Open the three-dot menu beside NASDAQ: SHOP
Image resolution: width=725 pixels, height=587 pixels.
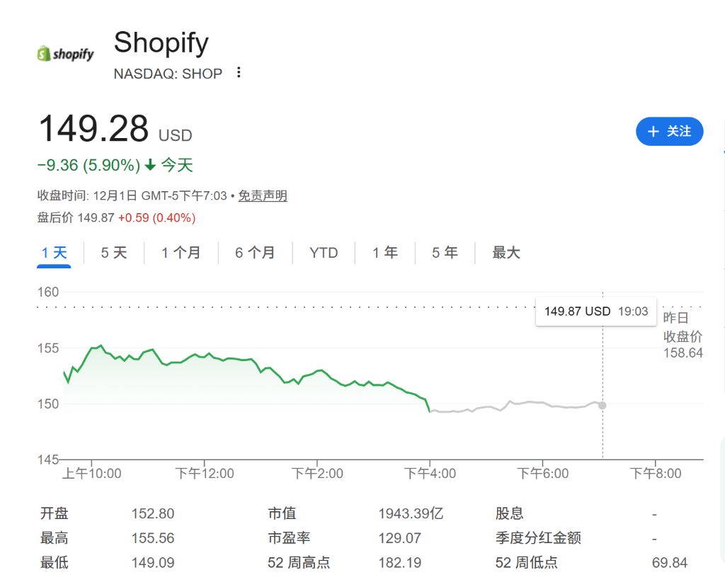pos(239,72)
